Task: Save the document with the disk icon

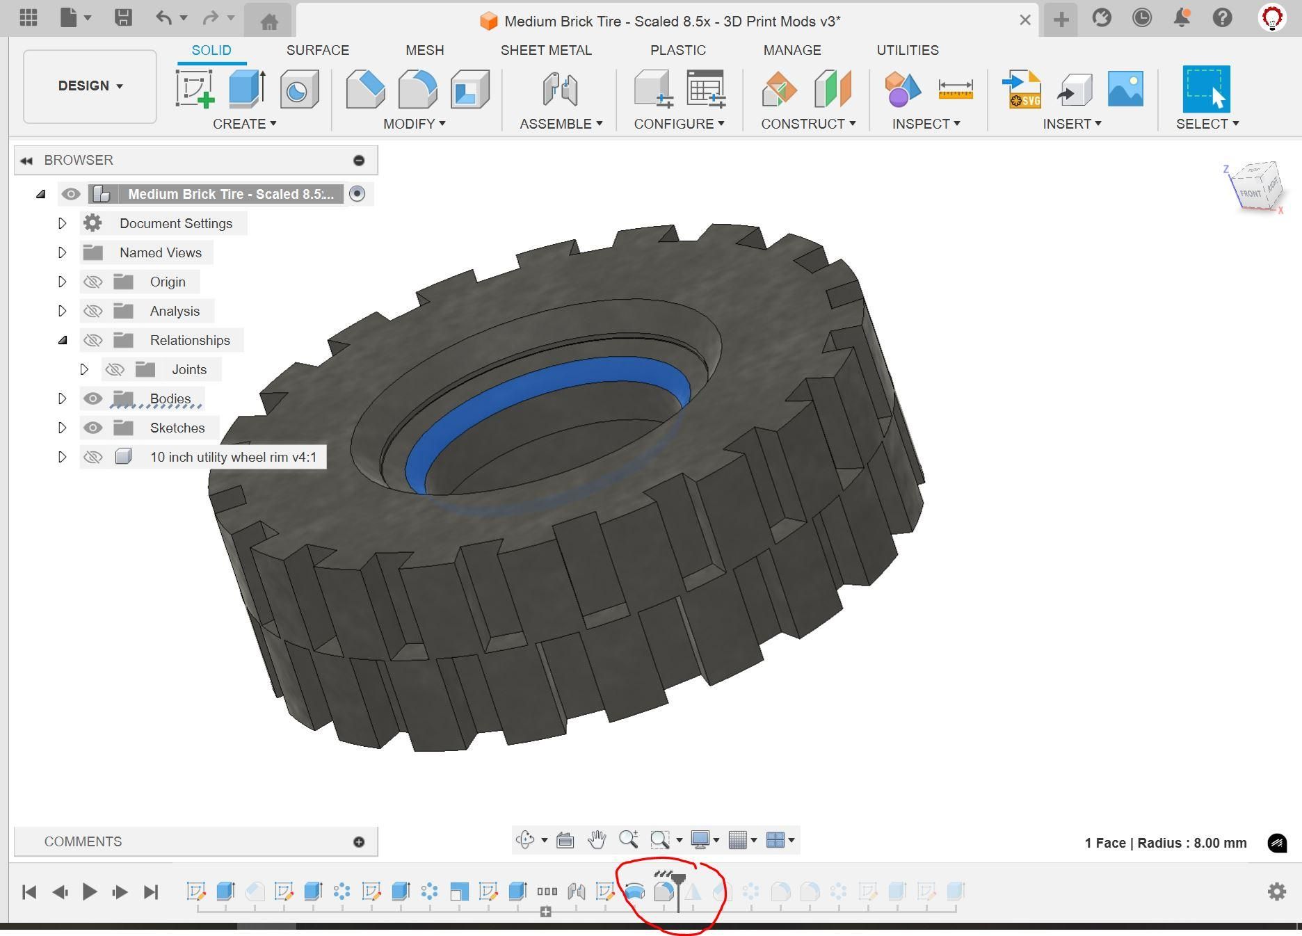Action: point(123,18)
